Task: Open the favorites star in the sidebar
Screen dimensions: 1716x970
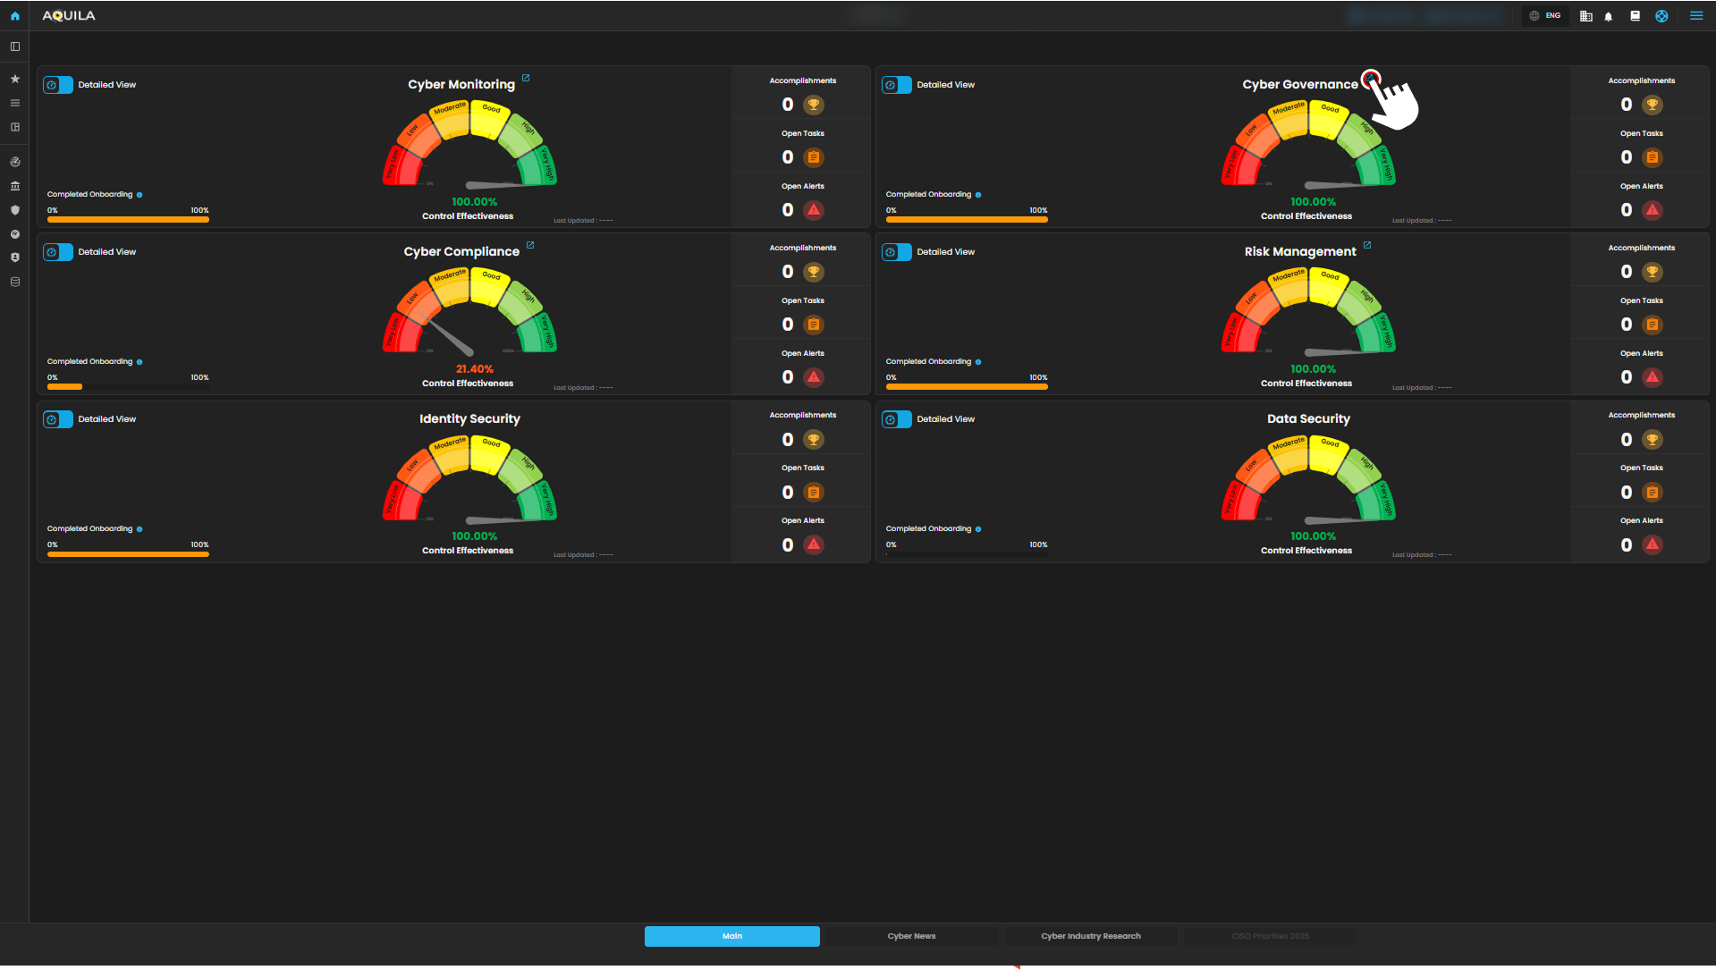Action: (x=15, y=79)
